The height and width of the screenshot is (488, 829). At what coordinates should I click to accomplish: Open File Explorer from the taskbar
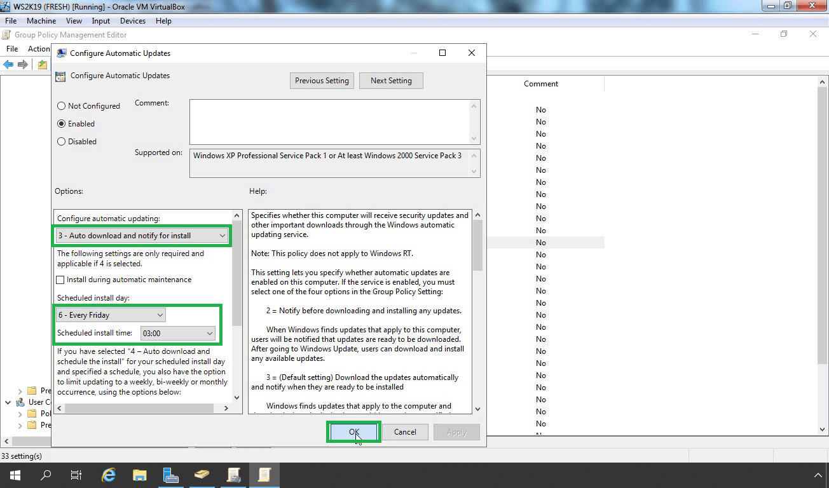pyautogui.click(x=140, y=475)
